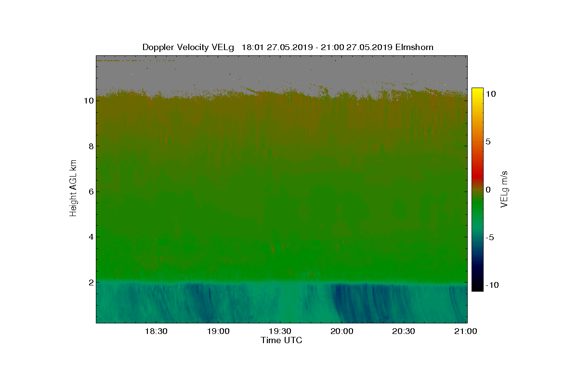Image resolution: width=578 pixels, height=385 pixels.
Task: Click the VELg m/s colorbar label
Action: 504,189
